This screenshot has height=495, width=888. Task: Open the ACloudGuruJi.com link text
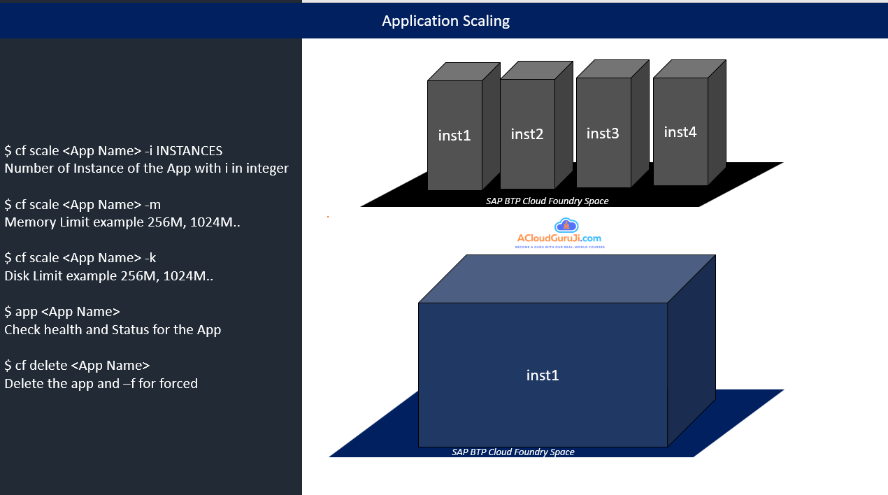coord(559,238)
